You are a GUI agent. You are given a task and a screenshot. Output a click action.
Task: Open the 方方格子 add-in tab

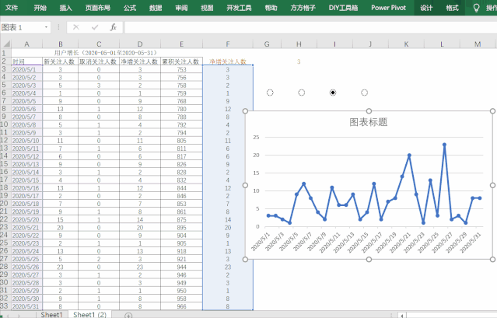303,8
